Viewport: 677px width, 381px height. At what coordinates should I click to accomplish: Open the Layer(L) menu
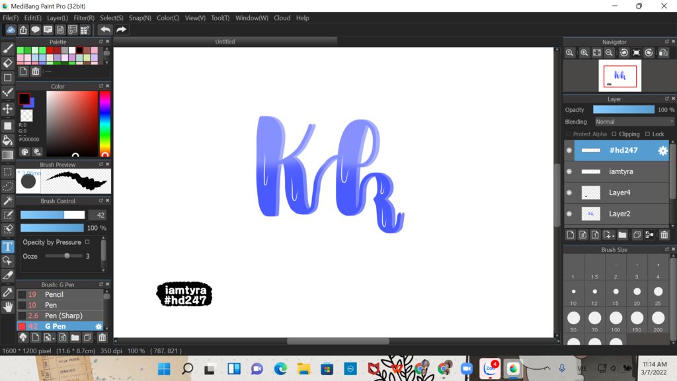(x=58, y=18)
